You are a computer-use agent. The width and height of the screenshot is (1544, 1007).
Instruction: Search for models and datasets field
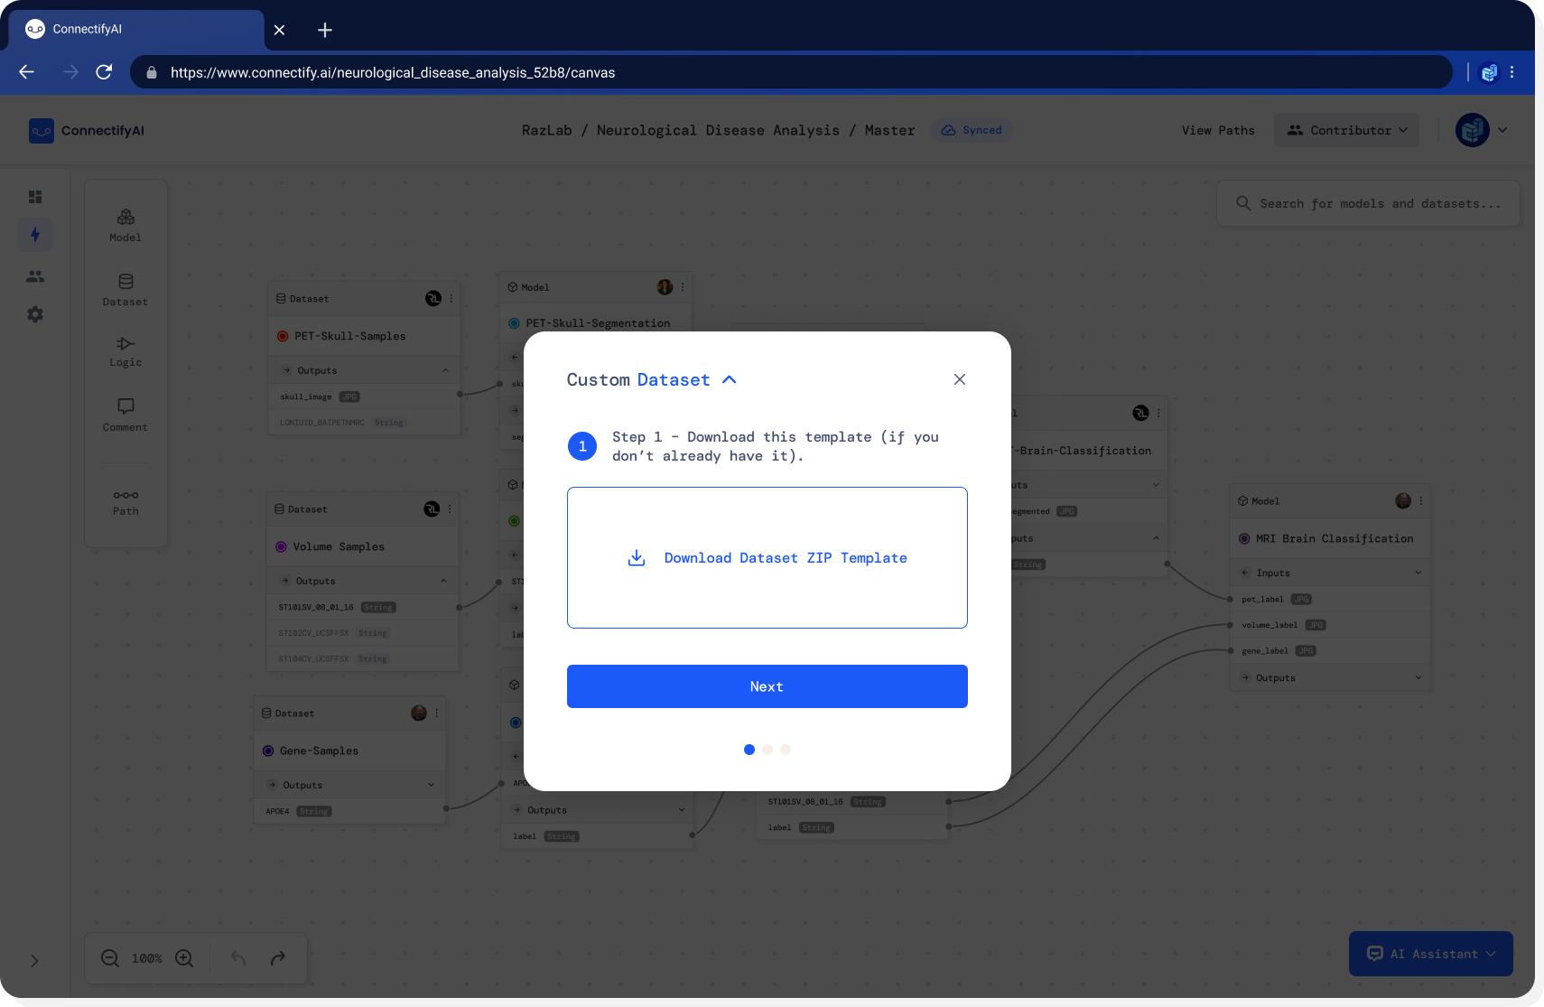(x=1368, y=203)
